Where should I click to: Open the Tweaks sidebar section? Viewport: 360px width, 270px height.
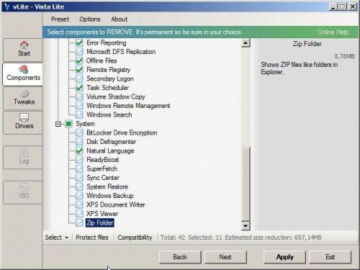23,98
